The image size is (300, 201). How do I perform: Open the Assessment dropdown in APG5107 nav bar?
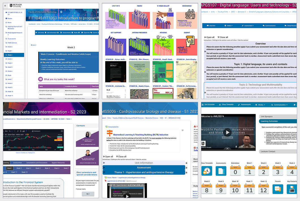pos(248,25)
